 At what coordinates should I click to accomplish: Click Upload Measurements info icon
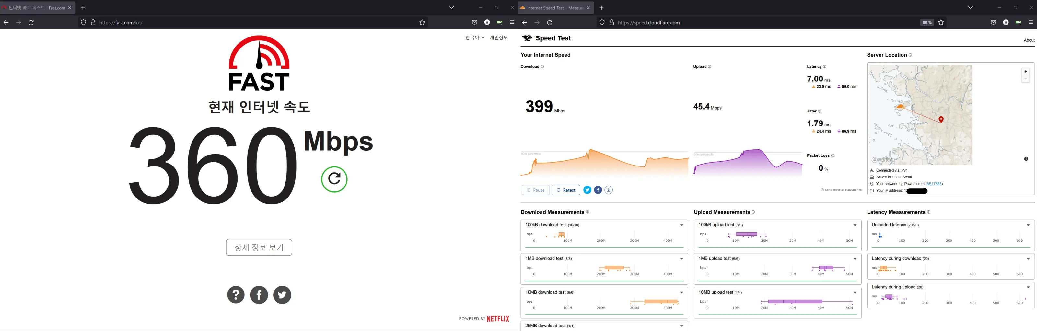pos(753,212)
